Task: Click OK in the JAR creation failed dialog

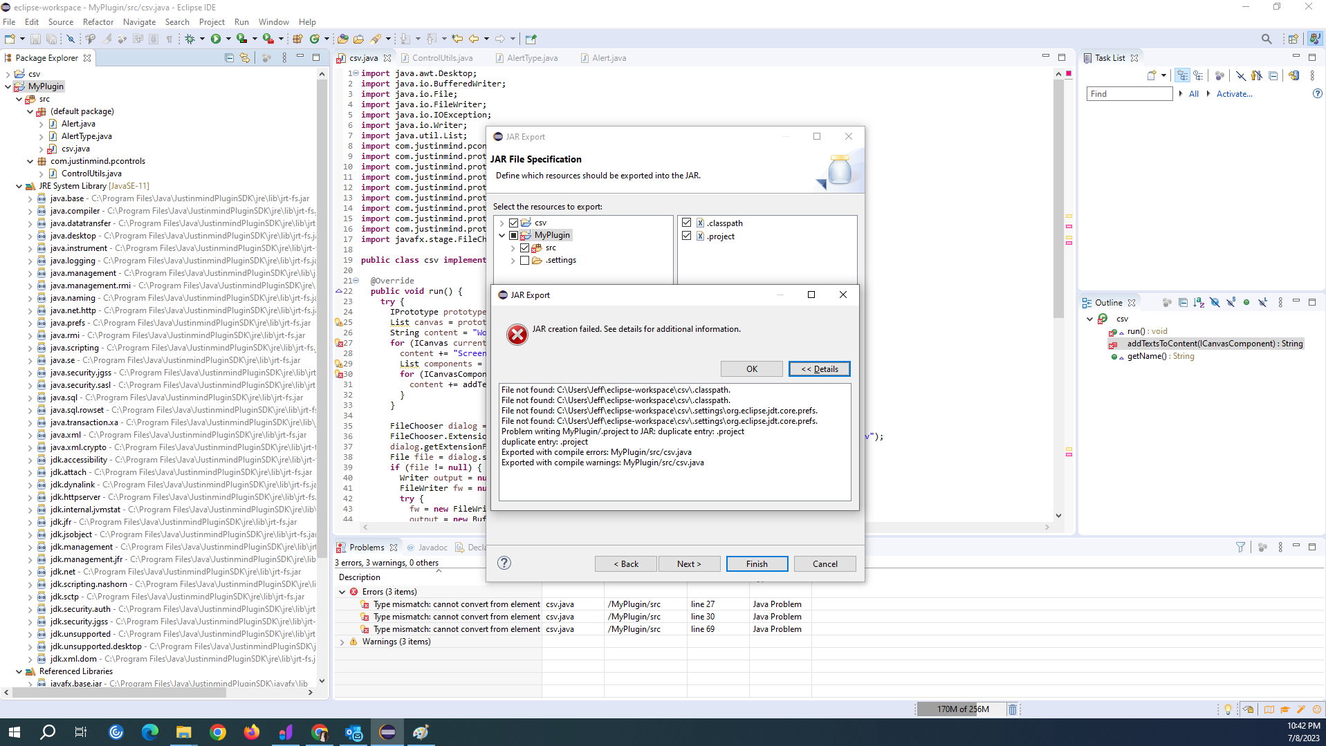Action: [751, 369]
